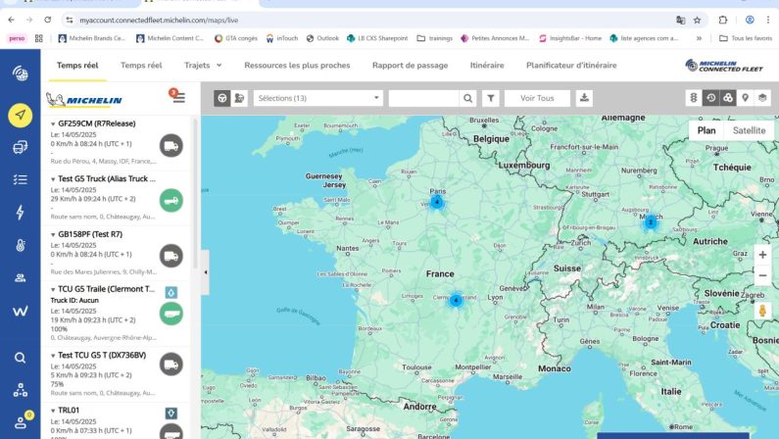Image resolution: width=779 pixels, height=439 pixels.
Task: Open the funnel filter button
Action: click(x=490, y=98)
